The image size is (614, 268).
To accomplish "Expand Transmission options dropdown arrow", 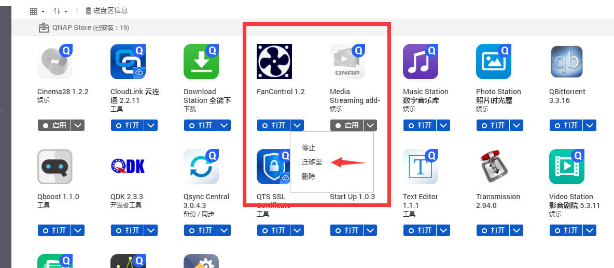I will pyautogui.click(x=517, y=231).
